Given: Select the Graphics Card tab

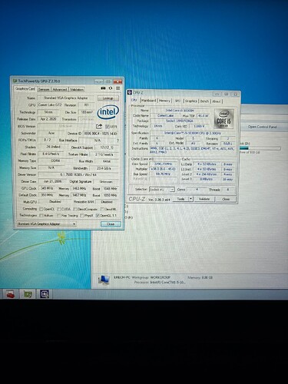Looking at the screenshot, I should click(25, 89).
